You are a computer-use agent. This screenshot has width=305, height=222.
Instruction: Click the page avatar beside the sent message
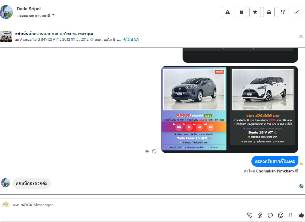(x=301, y=164)
